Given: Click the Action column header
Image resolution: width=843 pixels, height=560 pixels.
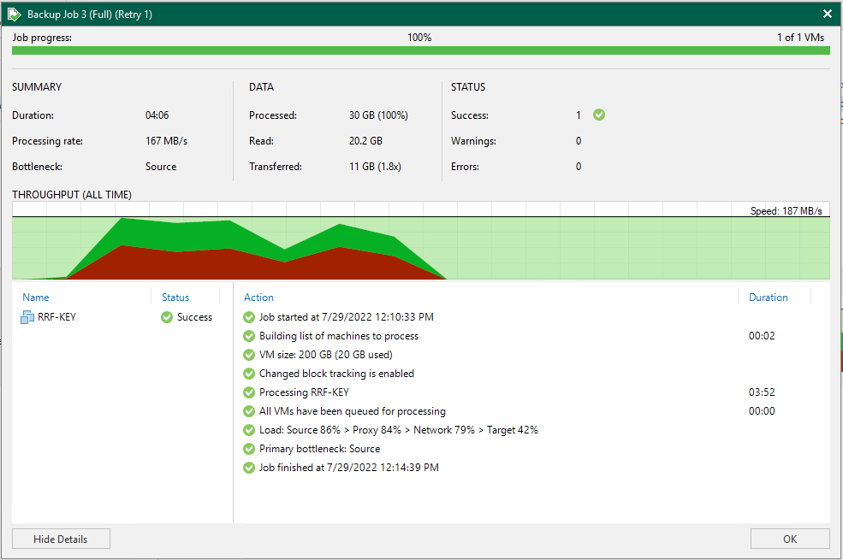Looking at the screenshot, I should (x=258, y=298).
